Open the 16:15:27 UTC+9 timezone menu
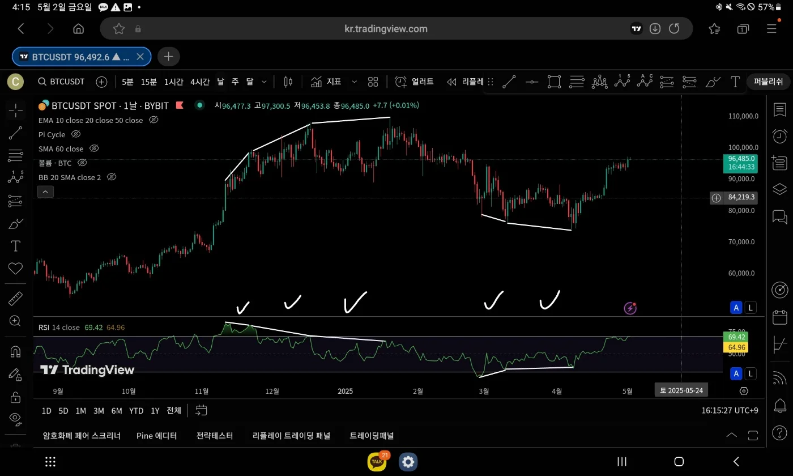Viewport: 793px width, 476px height. point(730,410)
